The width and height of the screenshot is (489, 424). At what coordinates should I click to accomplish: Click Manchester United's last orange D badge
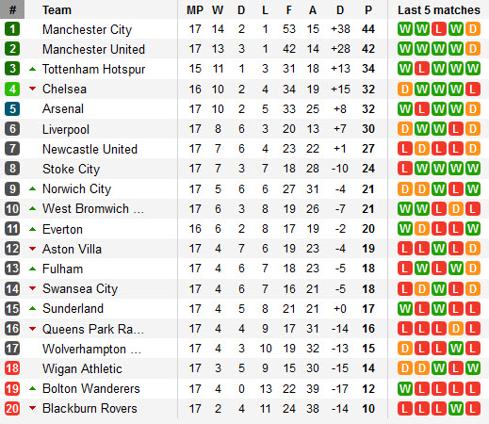click(x=473, y=49)
